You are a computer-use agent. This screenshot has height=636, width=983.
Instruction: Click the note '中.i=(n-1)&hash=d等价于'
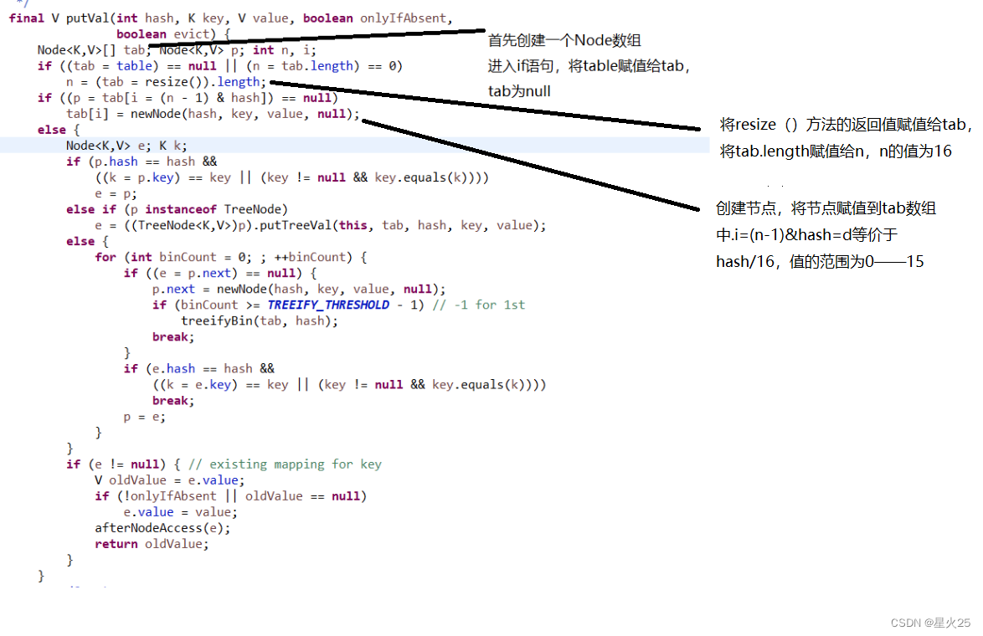pyautogui.click(x=807, y=235)
